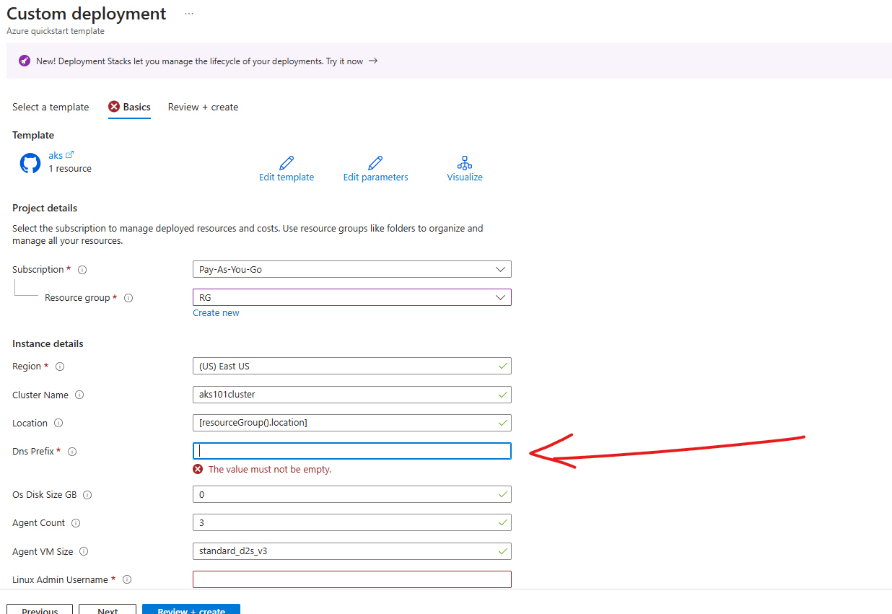Click the Cluster Name input field
The width and height of the screenshot is (892, 614).
pyautogui.click(x=352, y=395)
